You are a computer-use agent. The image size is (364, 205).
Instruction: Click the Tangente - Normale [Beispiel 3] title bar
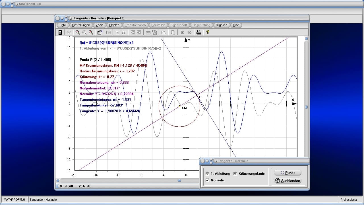(x=182, y=18)
